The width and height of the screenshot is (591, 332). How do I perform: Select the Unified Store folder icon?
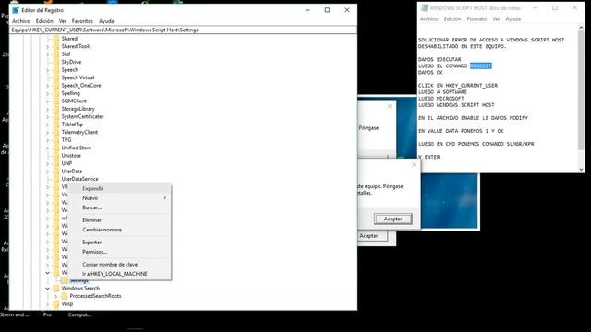coord(56,148)
